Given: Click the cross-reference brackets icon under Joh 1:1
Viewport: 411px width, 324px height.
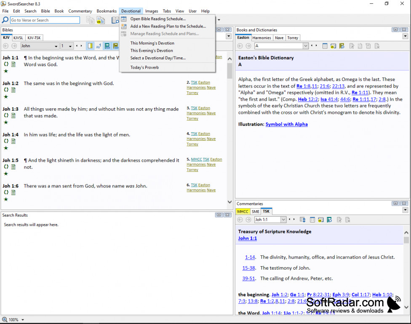Looking at the screenshot, I should (6, 64).
